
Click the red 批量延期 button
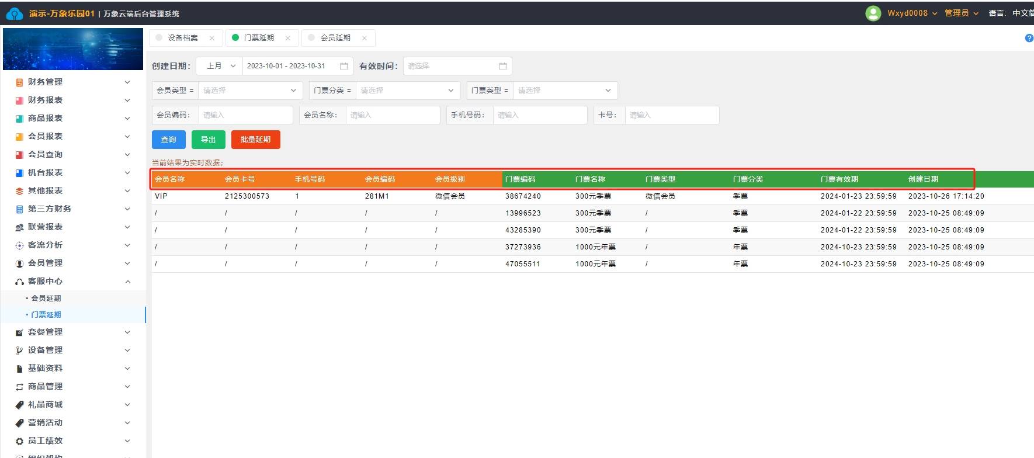[256, 140]
